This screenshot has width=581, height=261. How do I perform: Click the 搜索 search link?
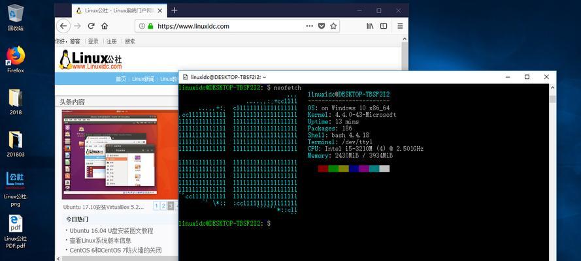coord(129,41)
